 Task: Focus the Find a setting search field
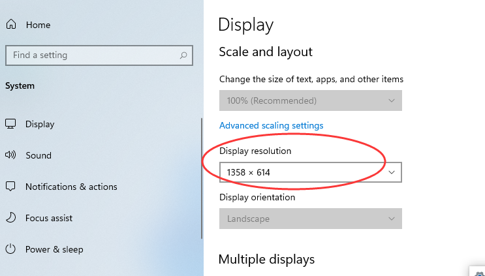click(91, 55)
